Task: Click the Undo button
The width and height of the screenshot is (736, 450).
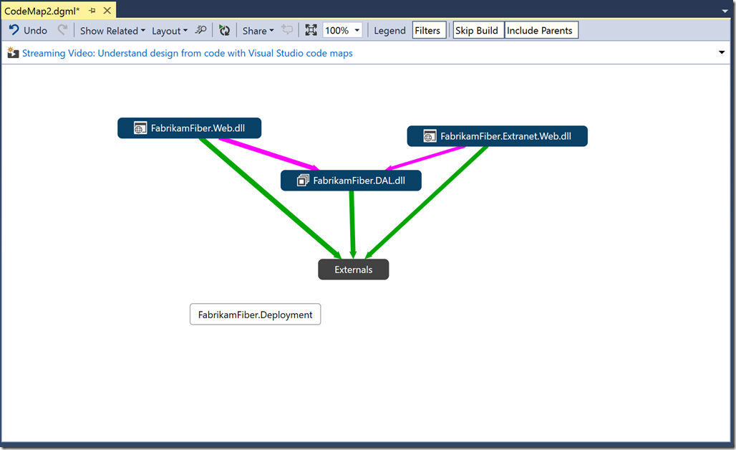Action: coord(28,31)
